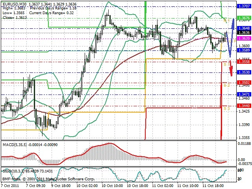Click the red 1.3558 support label
Screen dimensions: 252x189
244,62
